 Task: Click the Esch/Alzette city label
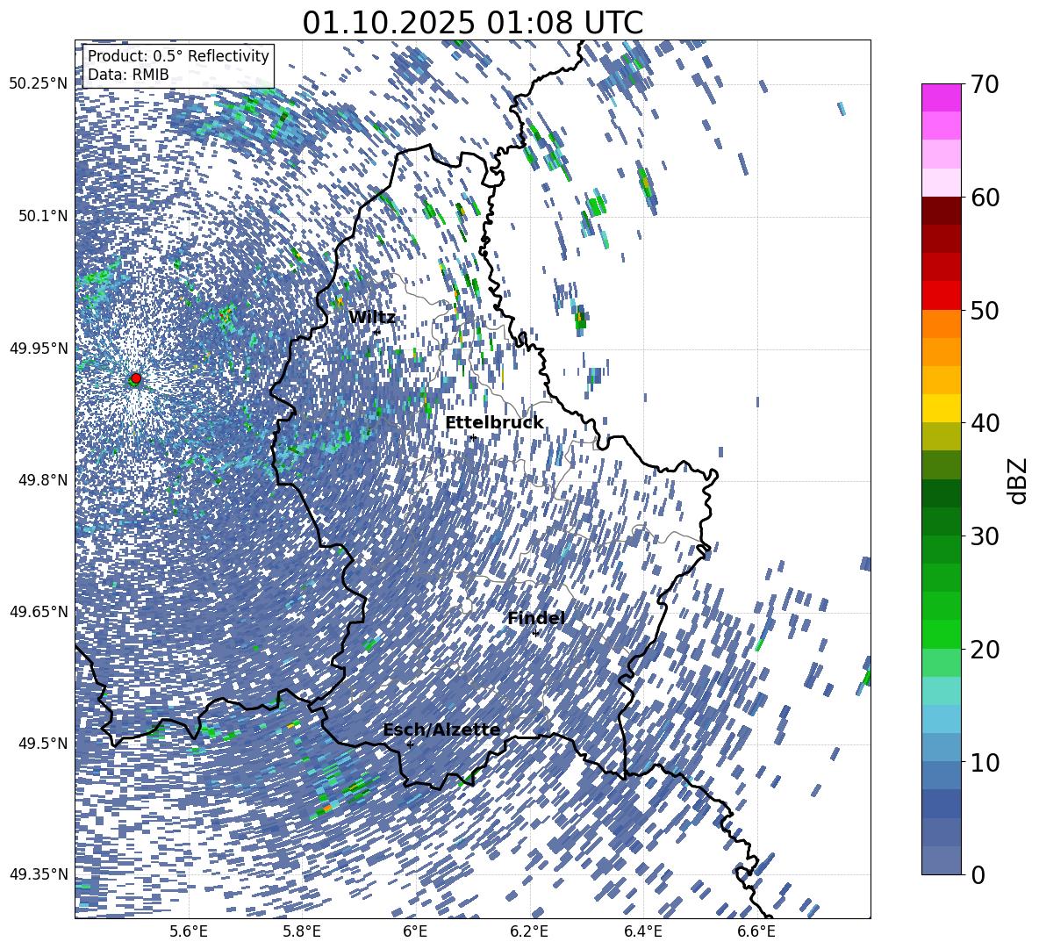pyautogui.click(x=442, y=730)
